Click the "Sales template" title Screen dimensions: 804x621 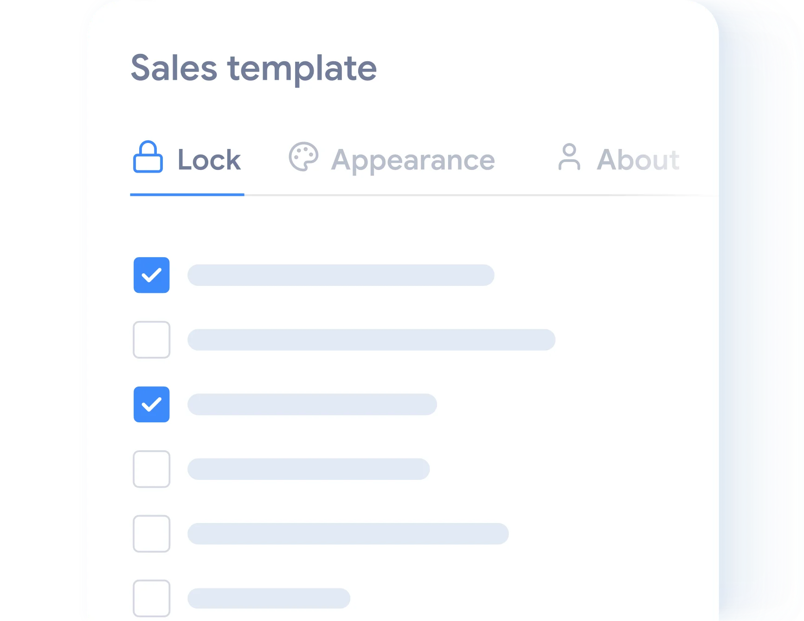254,68
